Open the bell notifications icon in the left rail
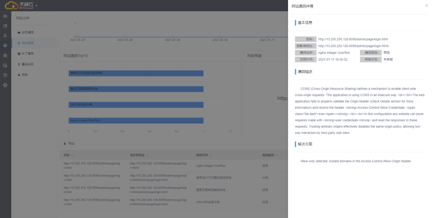 coord(5,35)
